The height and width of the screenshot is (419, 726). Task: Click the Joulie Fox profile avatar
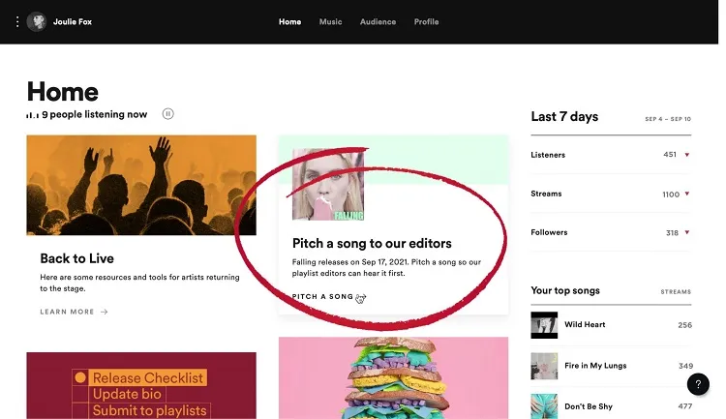pos(37,21)
